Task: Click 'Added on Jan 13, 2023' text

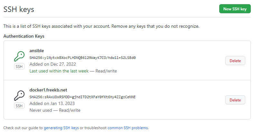Action: point(52,103)
